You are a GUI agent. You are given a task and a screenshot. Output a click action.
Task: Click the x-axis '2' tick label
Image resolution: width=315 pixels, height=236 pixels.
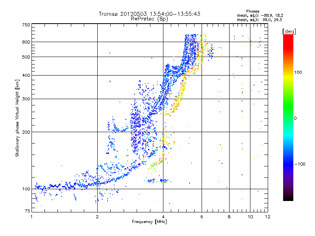tap(97, 217)
